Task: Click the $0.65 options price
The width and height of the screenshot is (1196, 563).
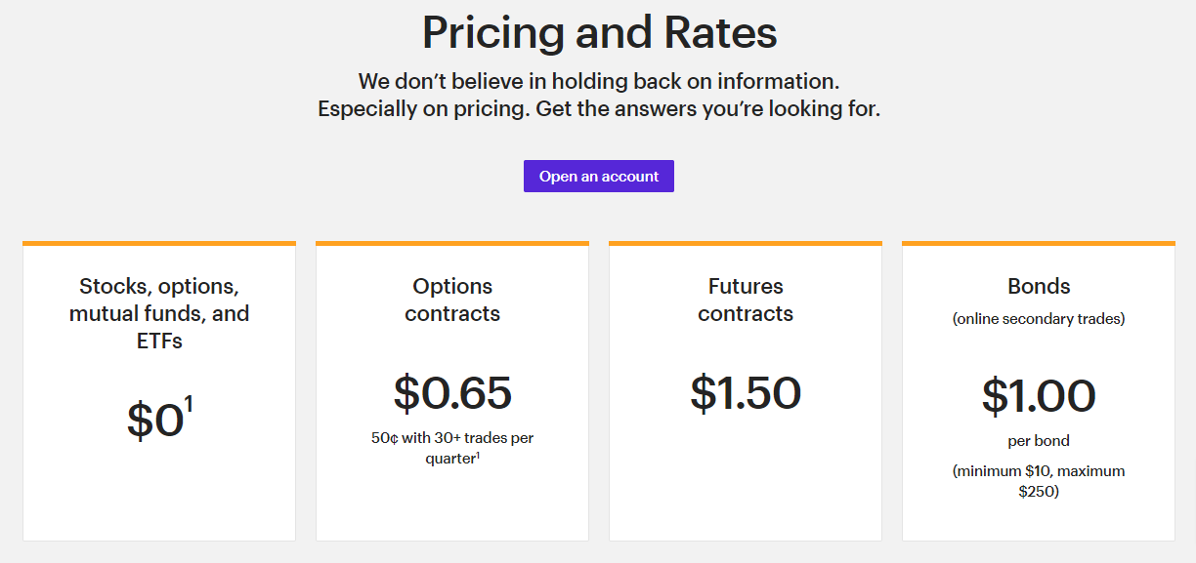Action: (452, 392)
